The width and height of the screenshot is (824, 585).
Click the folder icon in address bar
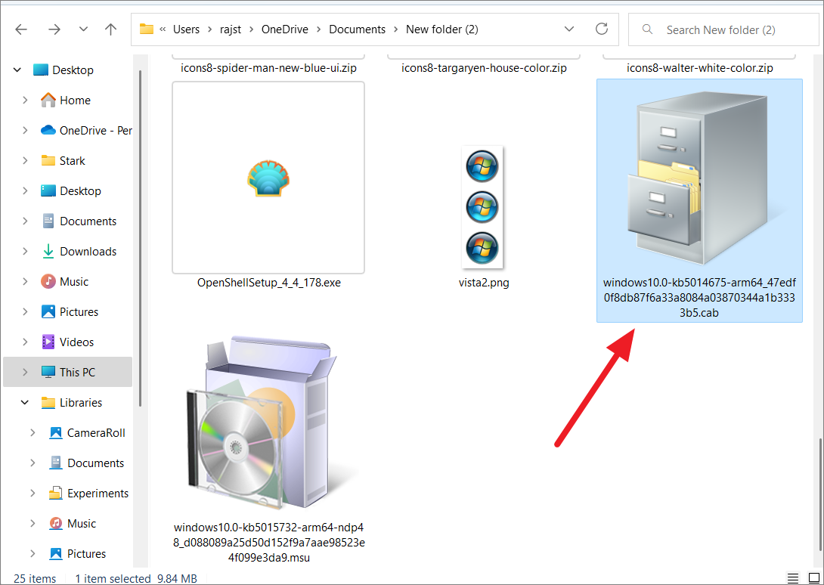[146, 29]
